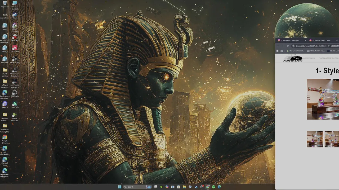The width and height of the screenshot is (339, 190).
Task: Open the VITURE bookmark
Action: point(333,51)
